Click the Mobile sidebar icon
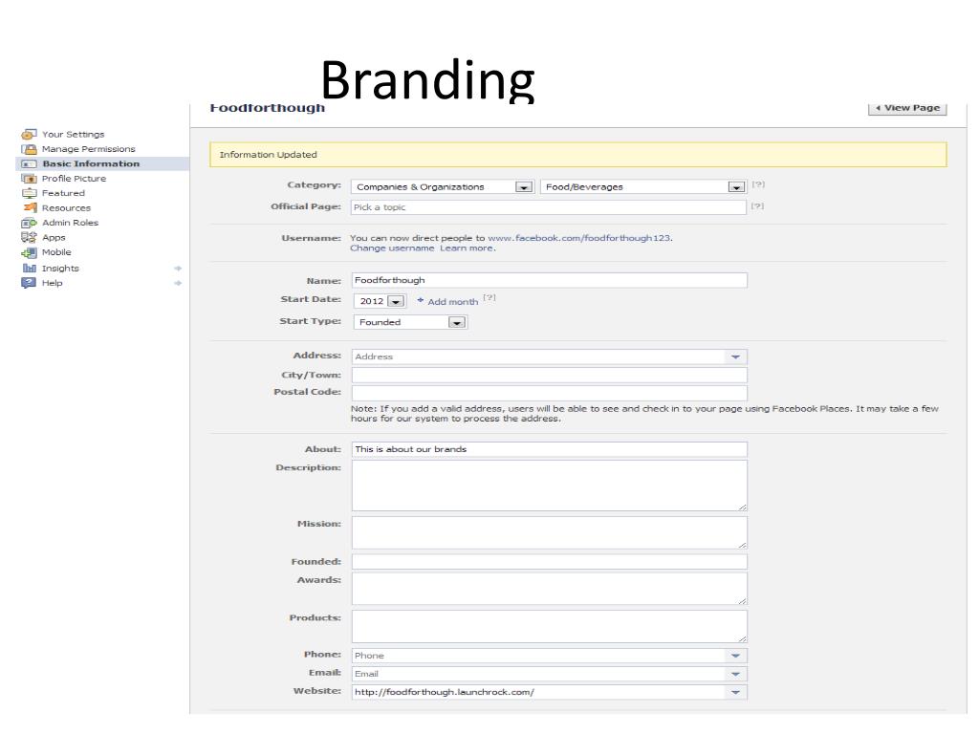 click(x=29, y=252)
